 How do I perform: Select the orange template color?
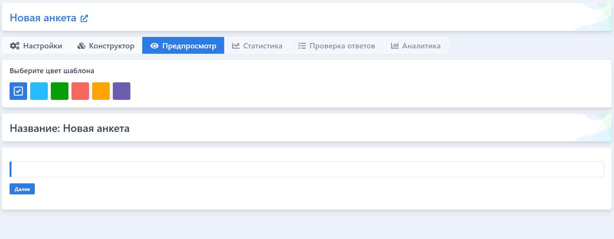(x=101, y=91)
